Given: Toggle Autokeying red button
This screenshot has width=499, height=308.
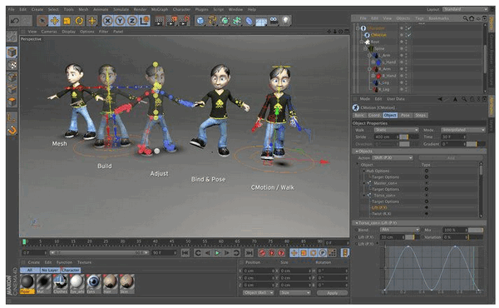Looking at the screenshot, I should click(x=271, y=253).
